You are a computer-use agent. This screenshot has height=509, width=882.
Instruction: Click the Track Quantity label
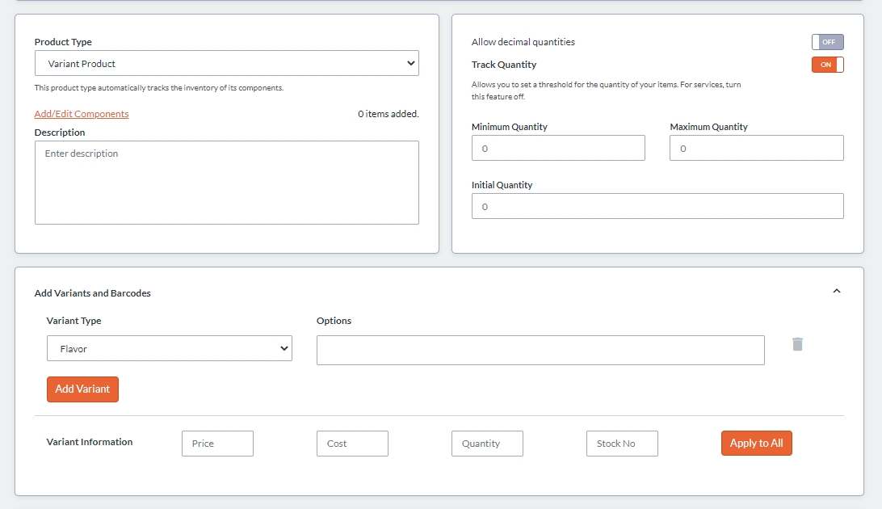[504, 65]
